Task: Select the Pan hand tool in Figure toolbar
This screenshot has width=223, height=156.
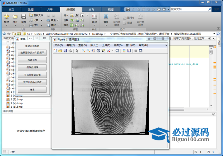Action: coord(93,51)
